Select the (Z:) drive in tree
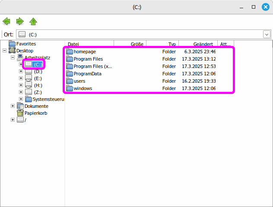 (x=38, y=92)
